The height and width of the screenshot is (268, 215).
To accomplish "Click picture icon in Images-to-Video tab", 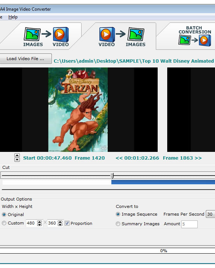I will [x=32, y=34].
